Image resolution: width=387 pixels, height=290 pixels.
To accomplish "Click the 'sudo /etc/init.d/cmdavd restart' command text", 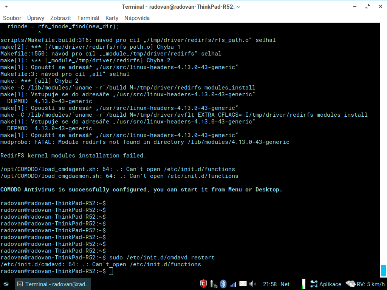I will [x=162, y=258].
